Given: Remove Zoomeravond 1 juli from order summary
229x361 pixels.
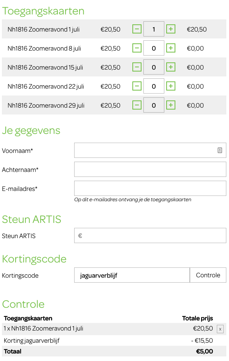Looking at the screenshot, I should click(220, 329).
